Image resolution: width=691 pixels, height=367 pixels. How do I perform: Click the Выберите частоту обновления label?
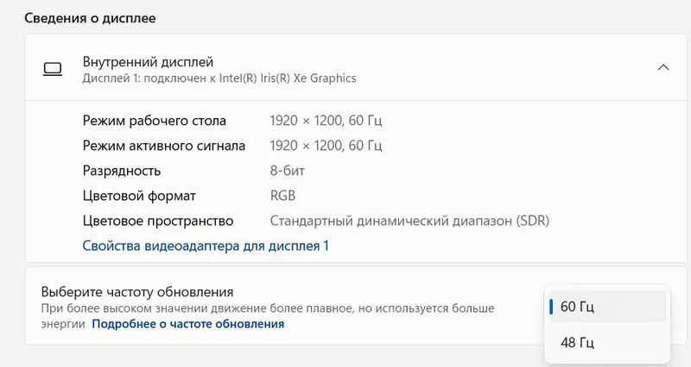138,292
